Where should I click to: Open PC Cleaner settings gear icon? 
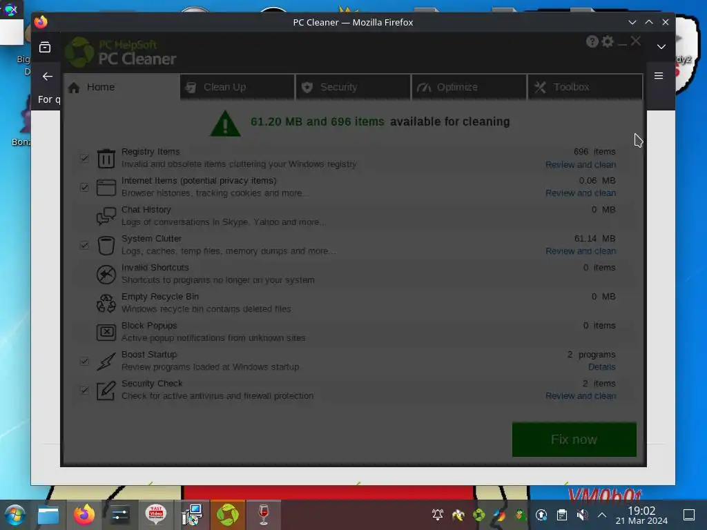pos(608,41)
